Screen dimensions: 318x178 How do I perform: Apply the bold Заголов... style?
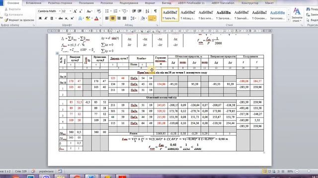(x=224, y=14)
